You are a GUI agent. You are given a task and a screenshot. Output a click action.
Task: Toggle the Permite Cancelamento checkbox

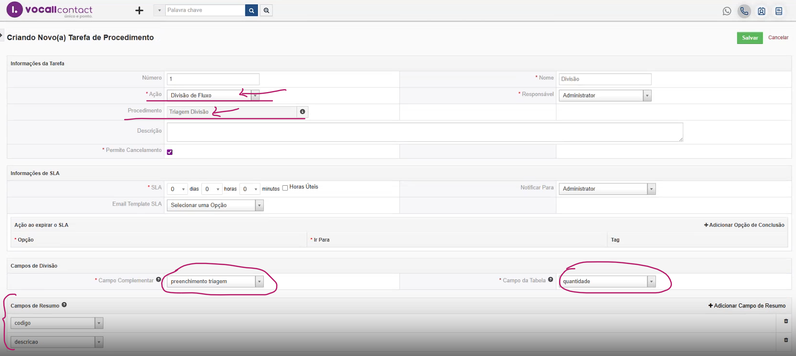pos(170,152)
